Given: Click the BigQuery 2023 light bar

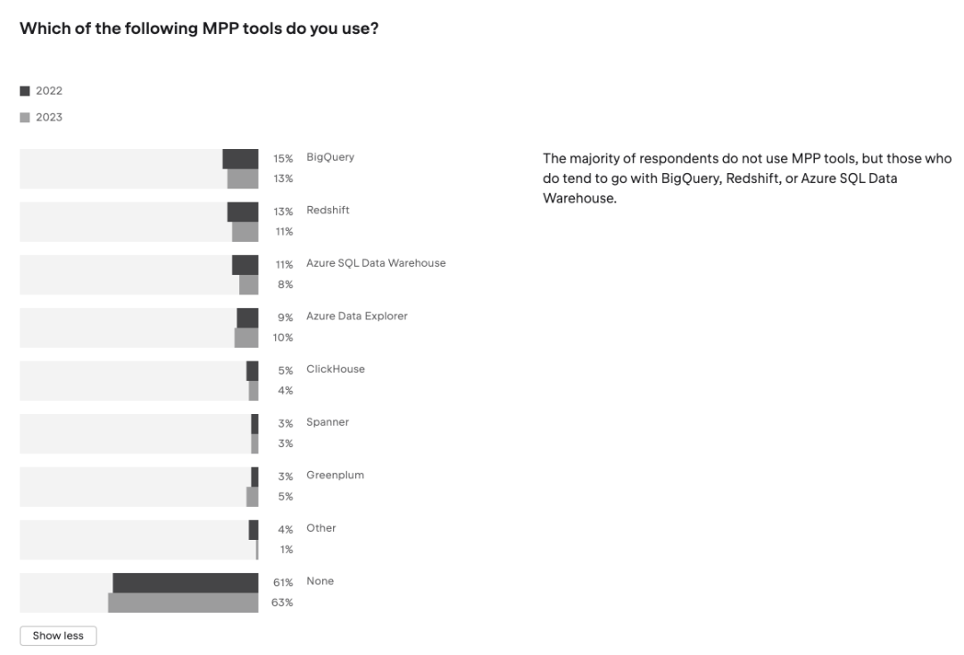Looking at the screenshot, I should tap(242, 178).
